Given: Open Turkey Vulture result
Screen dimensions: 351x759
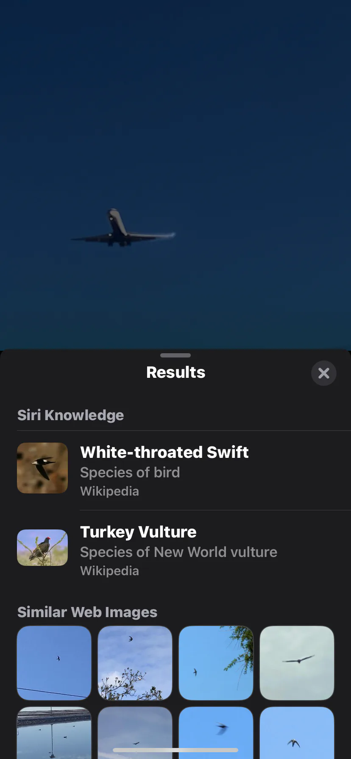Looking at the screenshot, I should click(184, 550).
